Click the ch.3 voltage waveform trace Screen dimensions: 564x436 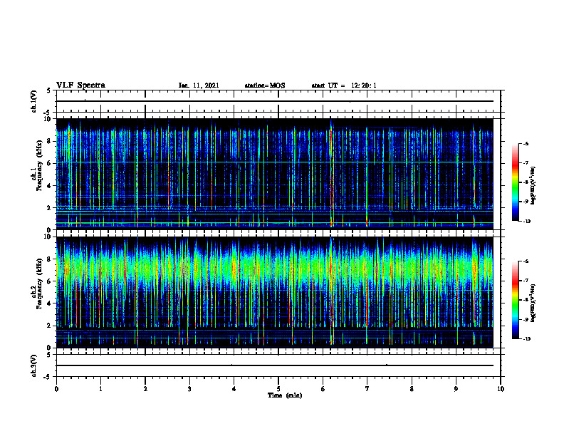275,365
